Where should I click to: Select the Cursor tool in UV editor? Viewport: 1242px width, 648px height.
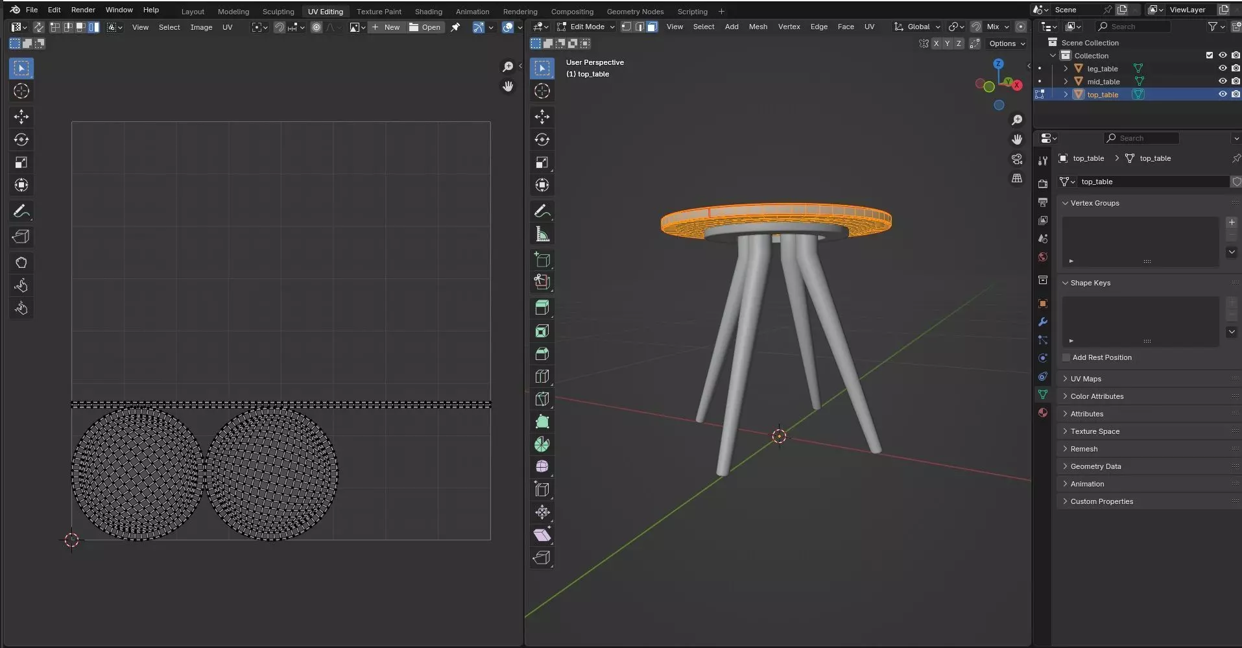[x=21, y=91]
